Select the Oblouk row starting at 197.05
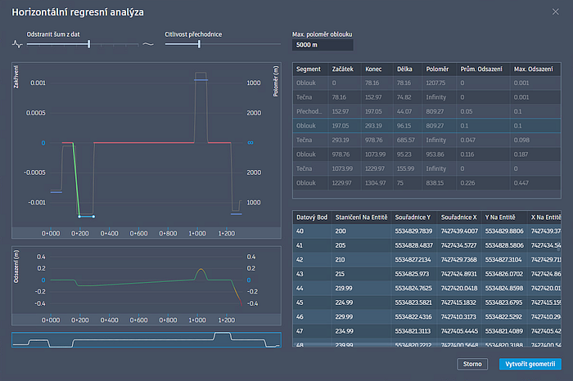Screen dimensions: 573x381 tap(309, 126)
